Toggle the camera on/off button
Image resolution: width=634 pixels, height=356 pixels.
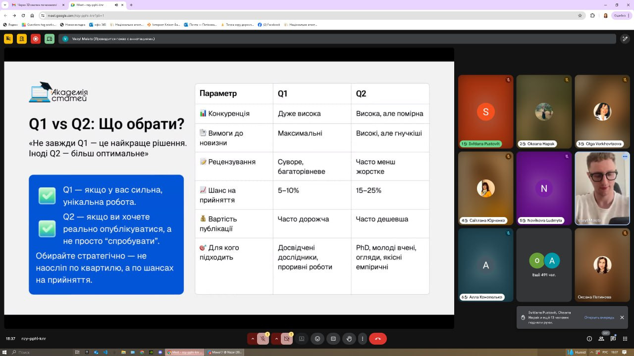[287, 339]
